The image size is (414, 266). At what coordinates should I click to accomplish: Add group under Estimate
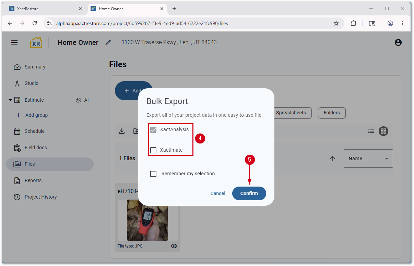click(32, 115)
